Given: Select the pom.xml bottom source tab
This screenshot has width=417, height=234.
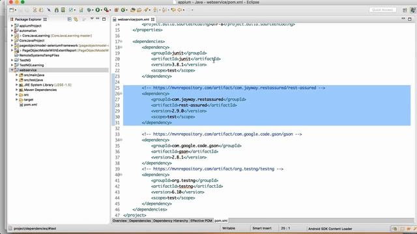Looking at the screenshot, I should click(x=221, y=221).
